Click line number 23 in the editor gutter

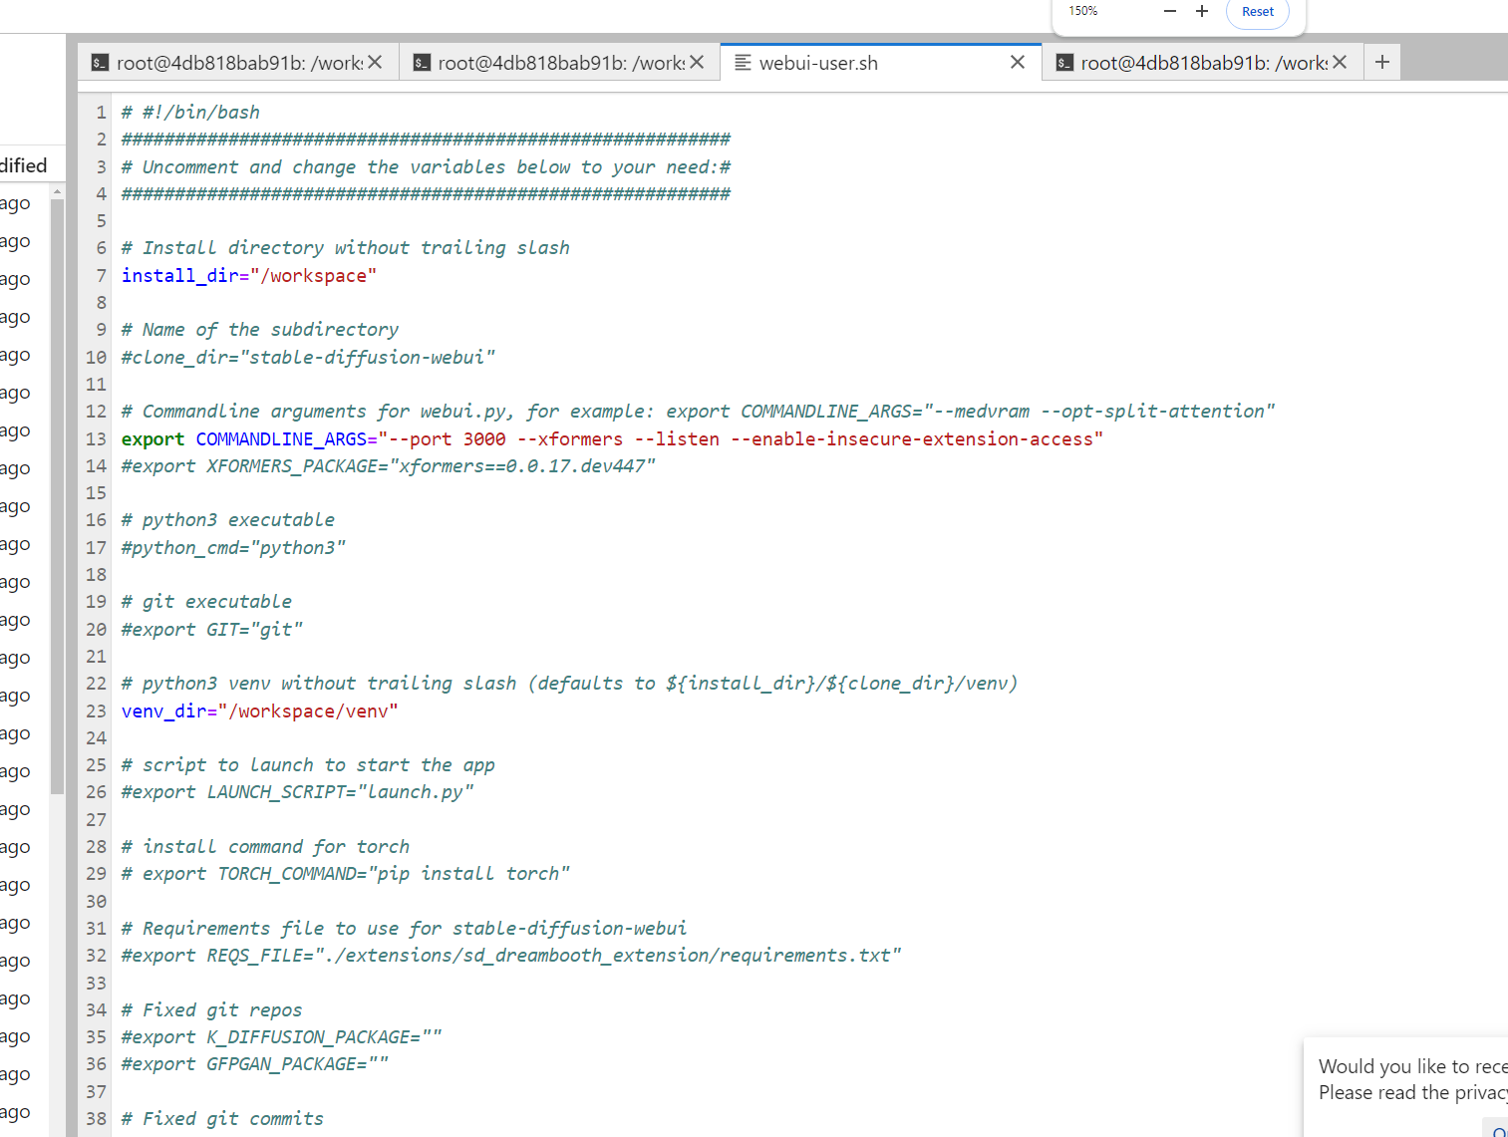coord(96,711)
